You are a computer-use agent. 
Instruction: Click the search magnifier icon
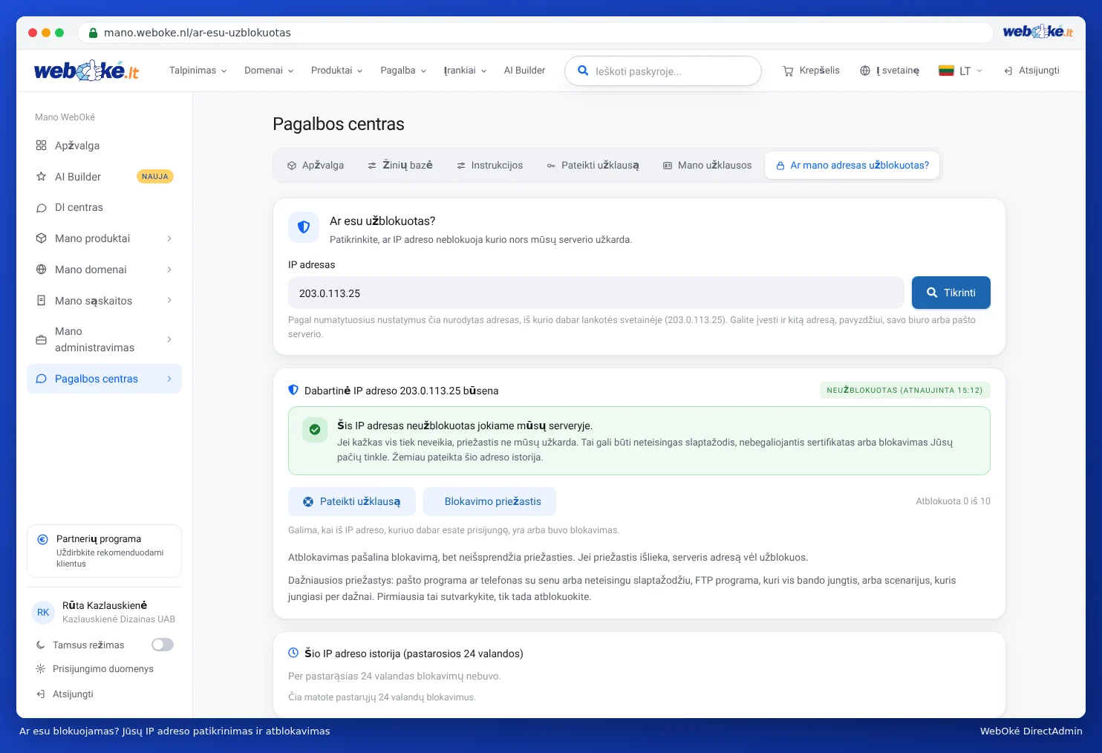[x=584, y=71]
